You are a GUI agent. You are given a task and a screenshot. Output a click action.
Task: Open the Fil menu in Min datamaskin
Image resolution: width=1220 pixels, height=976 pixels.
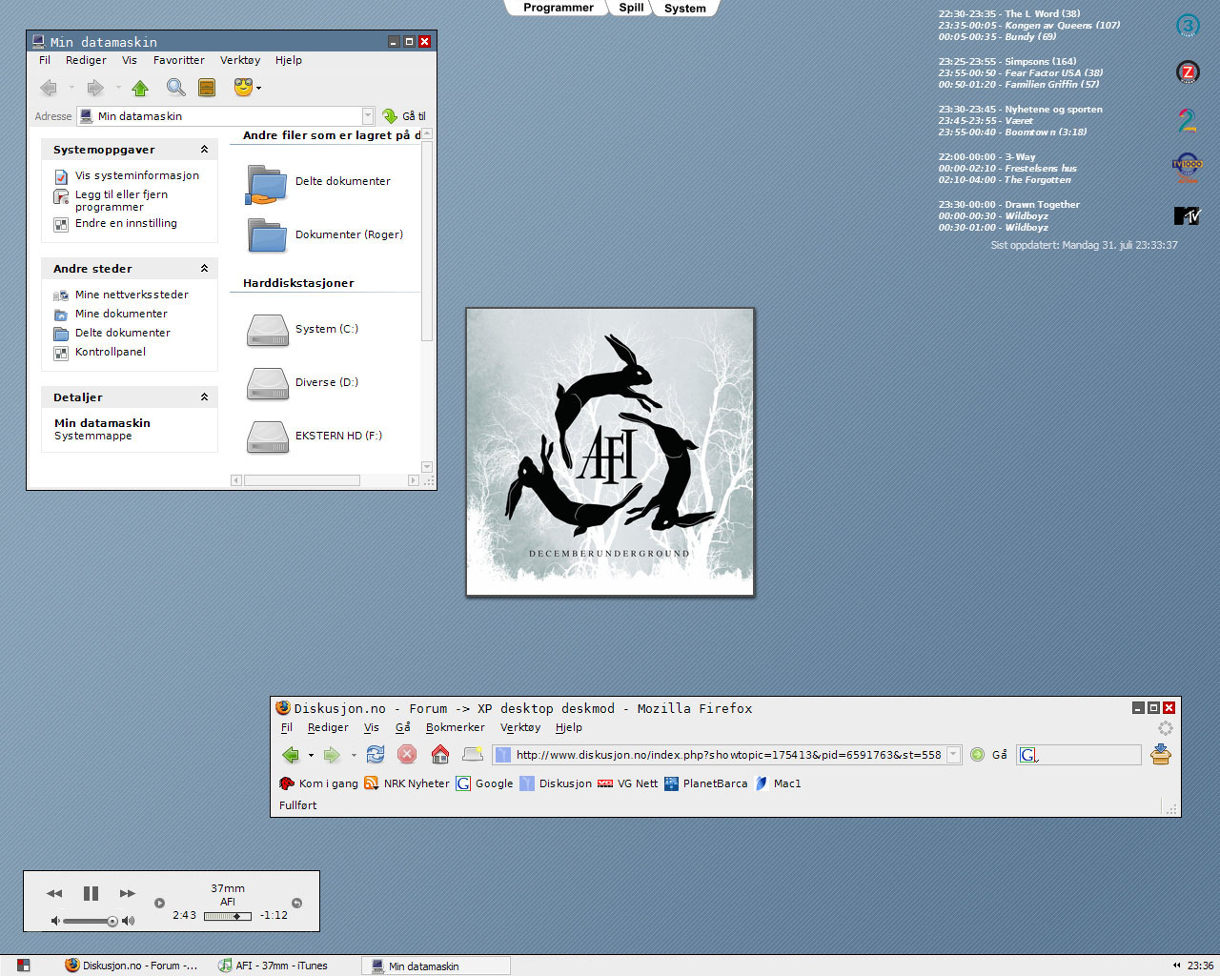tap(45, 60)
